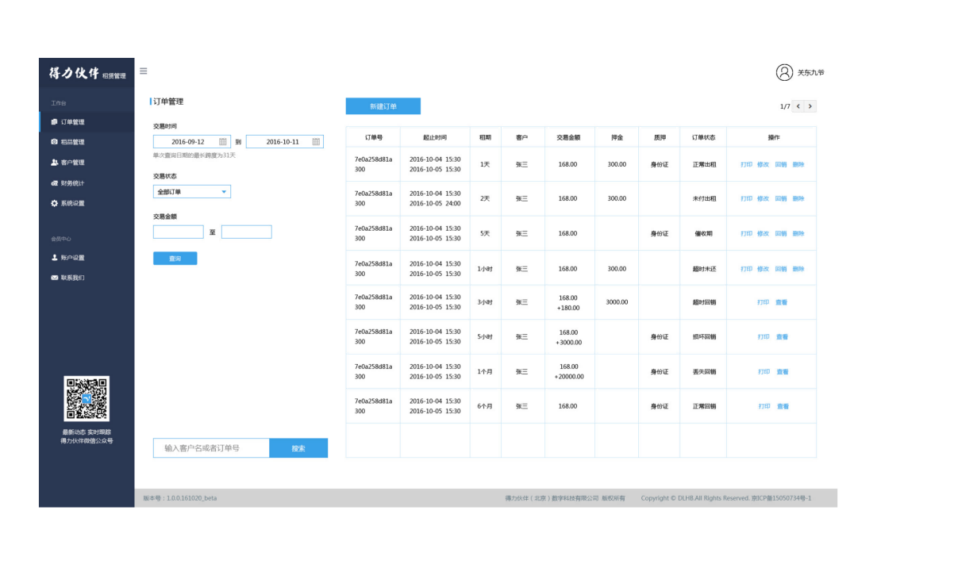Click the 得力伙伴 QR code image
This screenshot has width=954, height=587.
tap(87, 398)
